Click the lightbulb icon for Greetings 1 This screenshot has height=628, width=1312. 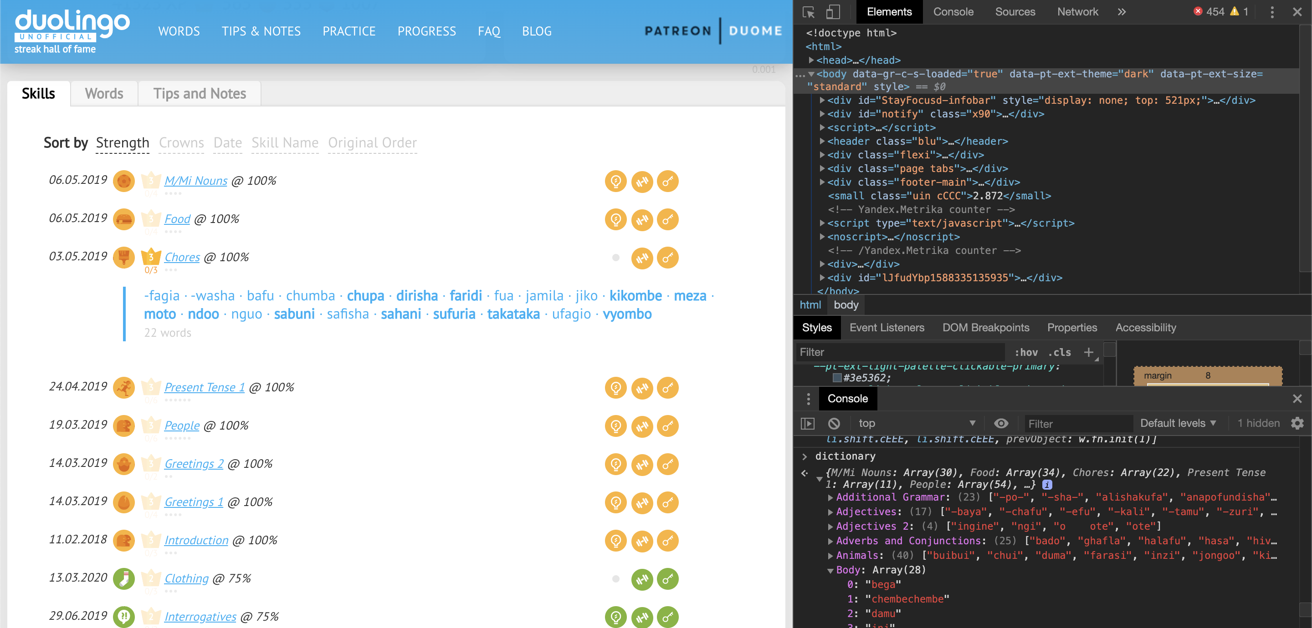616,502
